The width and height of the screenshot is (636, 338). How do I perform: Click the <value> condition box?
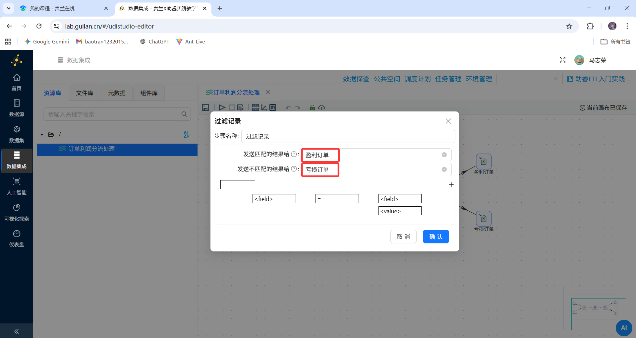400,211
